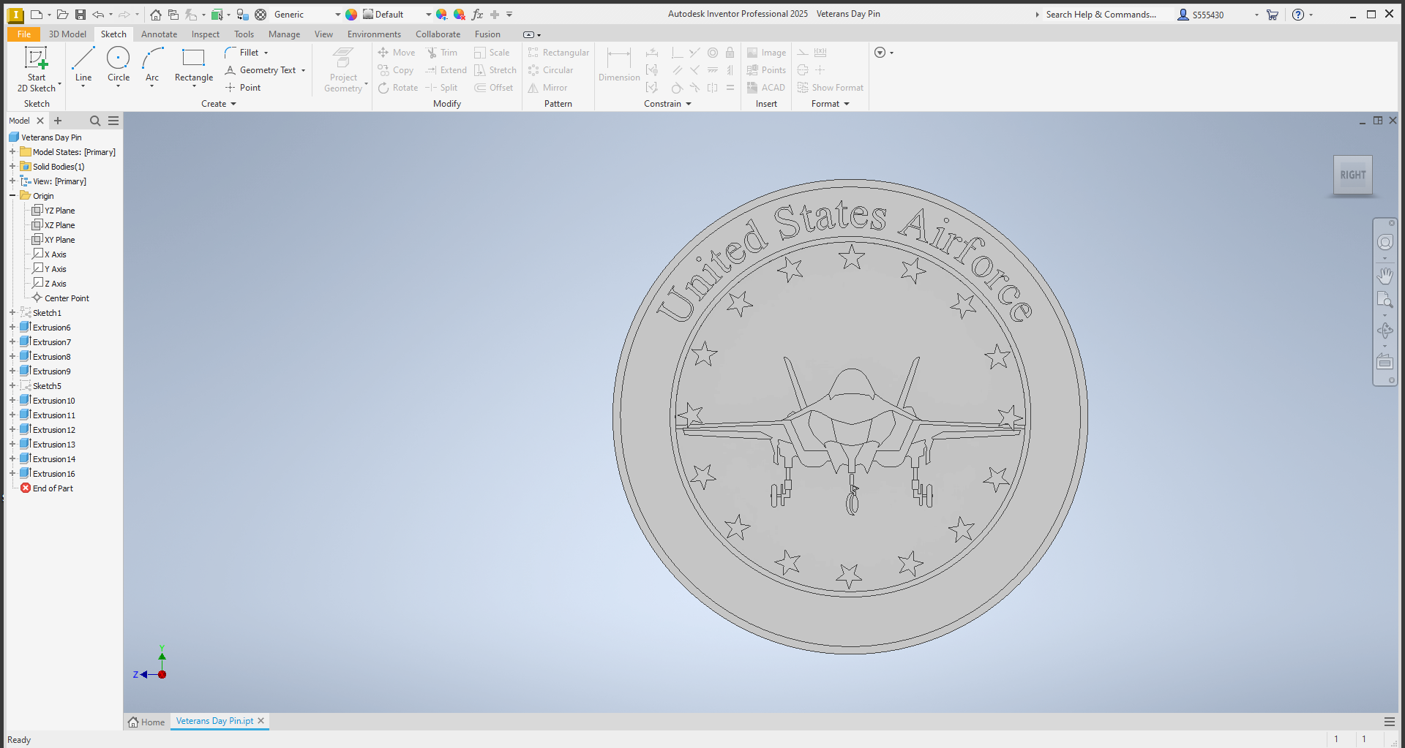Select the Circular pattern tool
Image resolution: width=1405 pixels, height=748 pixels.
coord(550,70)
